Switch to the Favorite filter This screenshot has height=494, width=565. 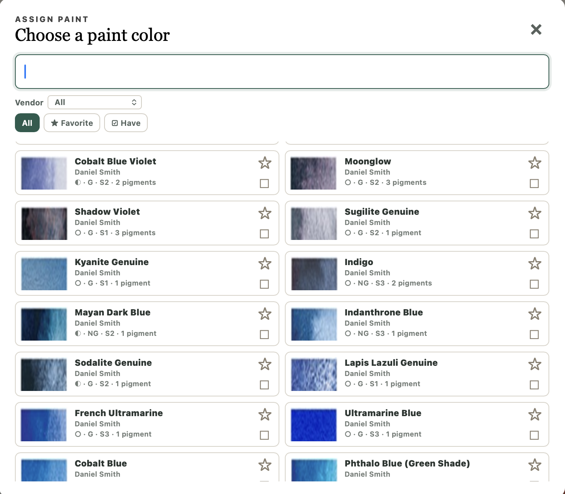tap(72, 123)
